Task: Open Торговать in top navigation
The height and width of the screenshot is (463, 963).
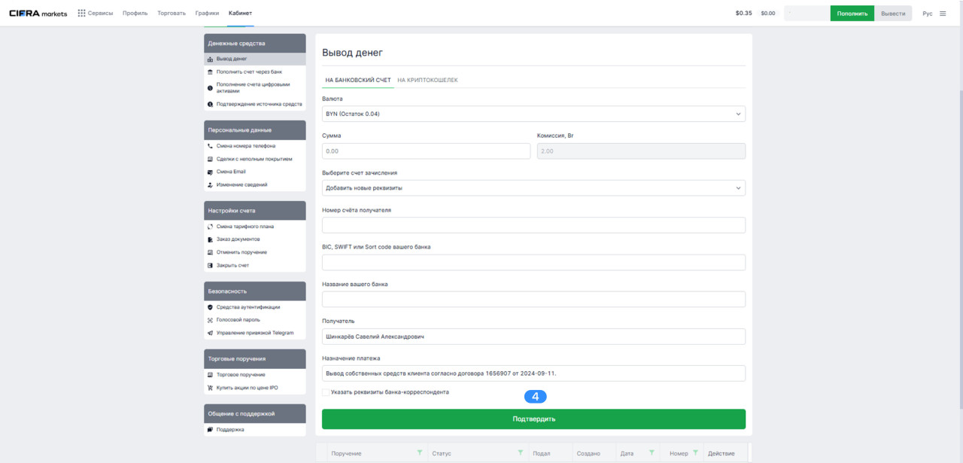Action: 172,14
